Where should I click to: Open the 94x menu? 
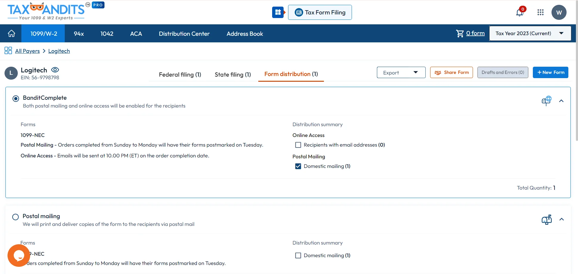point(79,34)
